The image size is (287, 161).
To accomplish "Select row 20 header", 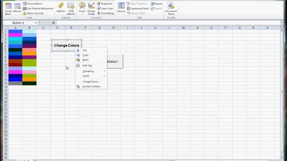I will [x=6, y=102].
